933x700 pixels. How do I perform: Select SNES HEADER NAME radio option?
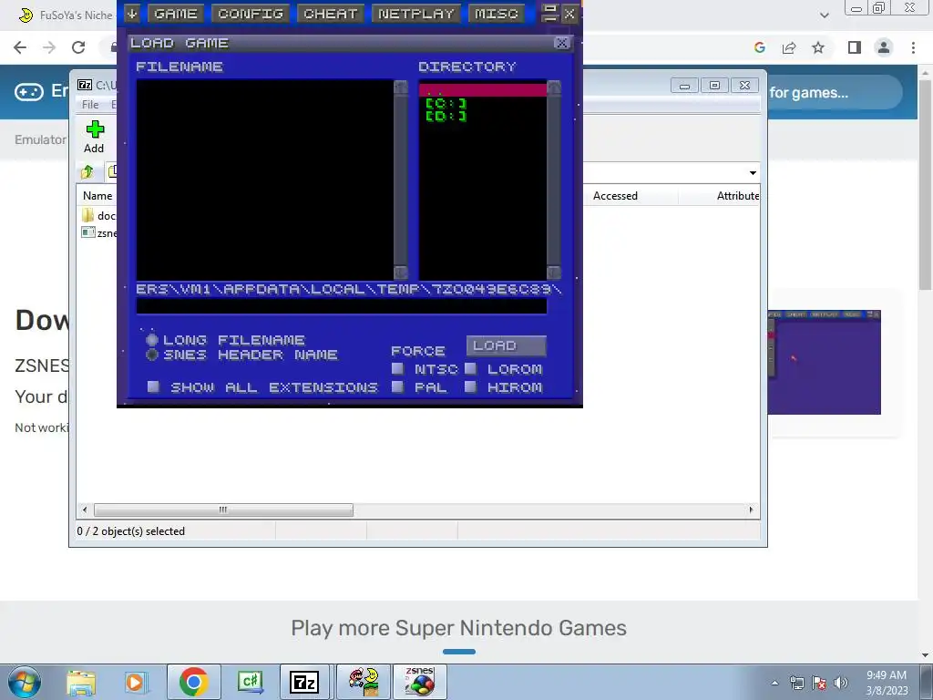click(x=152, y=355)
